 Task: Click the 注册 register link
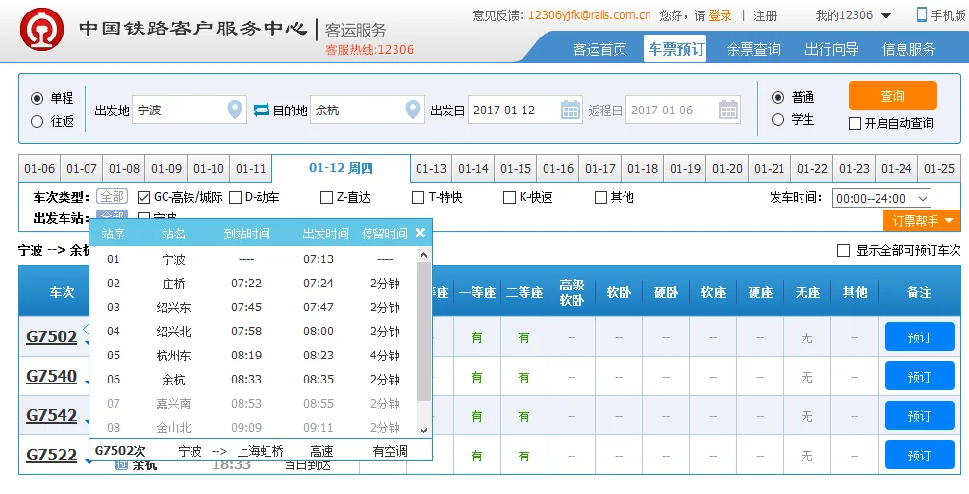click(765, 15)
